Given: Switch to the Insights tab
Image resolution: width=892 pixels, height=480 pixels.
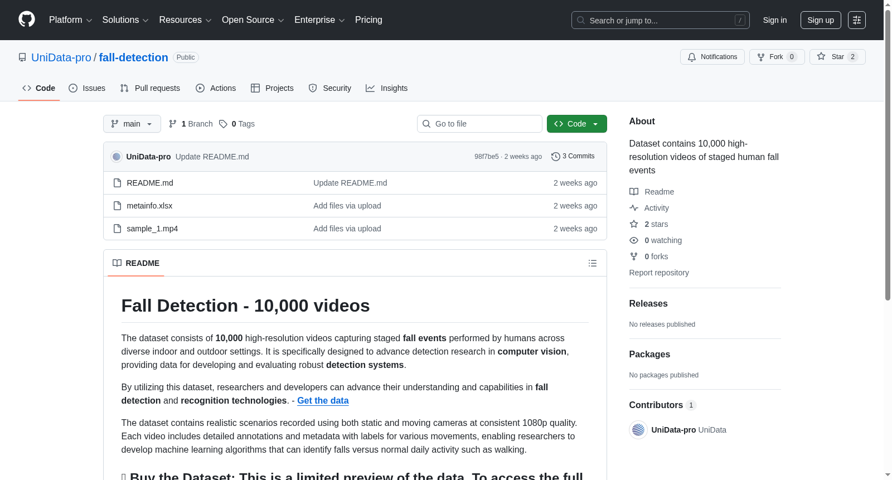Looking at the screenshot, I should point(387,88).
